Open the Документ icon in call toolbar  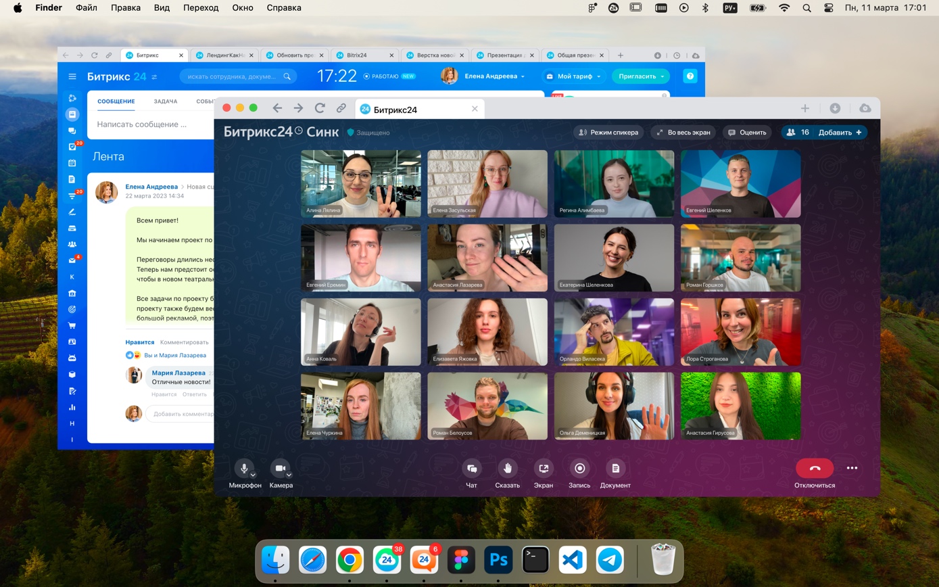615,468
